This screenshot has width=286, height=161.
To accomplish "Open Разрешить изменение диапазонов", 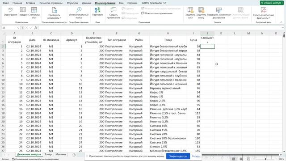I will (x=219, y=13).
